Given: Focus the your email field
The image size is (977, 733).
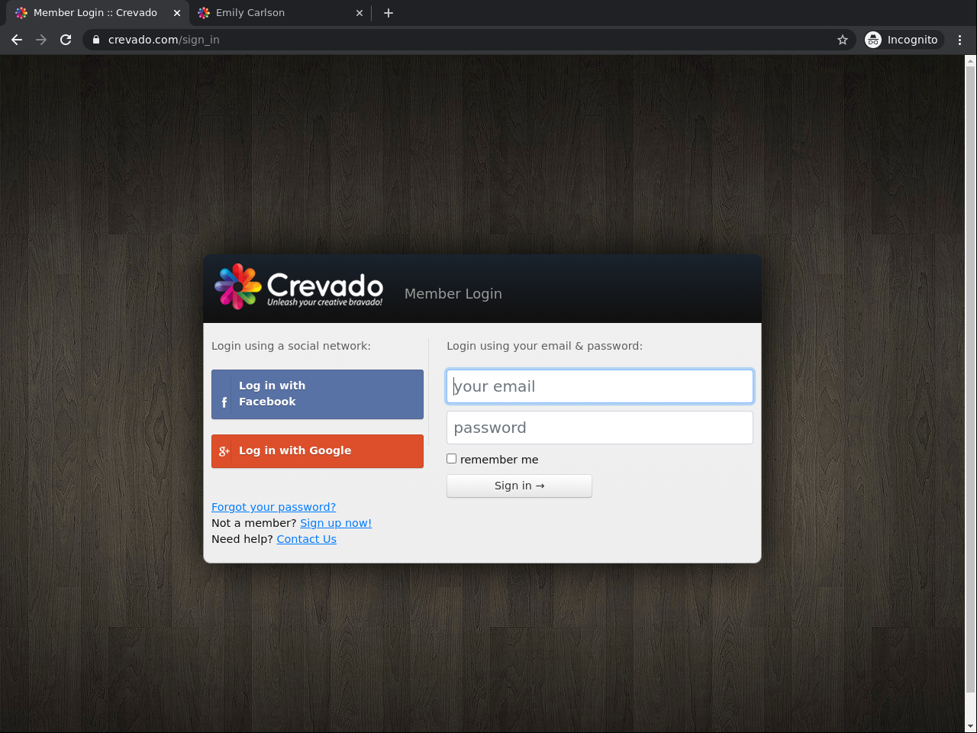Looking at the screenshot, I should point(600,386).
